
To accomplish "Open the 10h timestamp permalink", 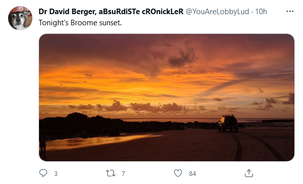I will [x=261, y=12].
